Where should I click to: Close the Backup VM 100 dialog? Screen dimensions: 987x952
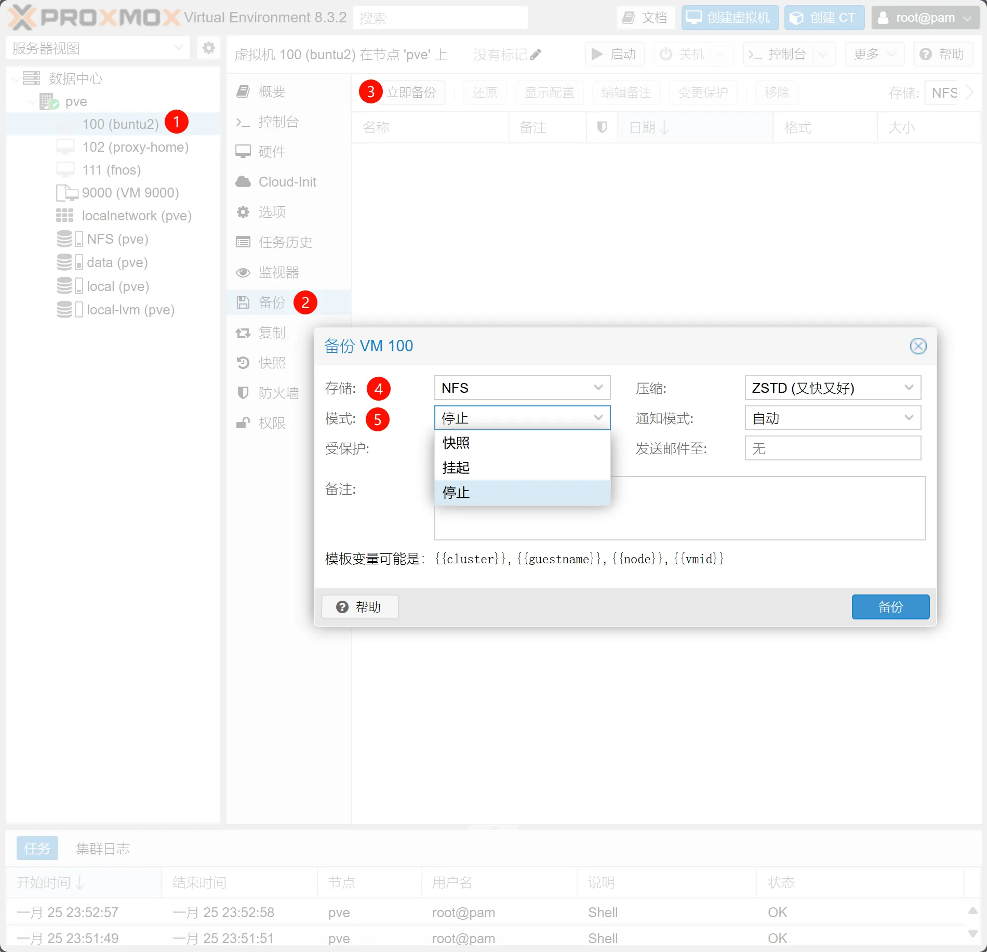pyautogui.click(x=918, y=346)
